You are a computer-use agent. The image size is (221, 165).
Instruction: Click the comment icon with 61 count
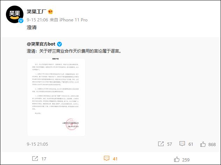tap(182, 144)
